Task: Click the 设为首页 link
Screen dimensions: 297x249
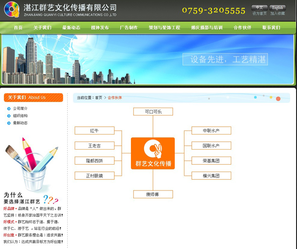Action: click(x=259, y=14)
